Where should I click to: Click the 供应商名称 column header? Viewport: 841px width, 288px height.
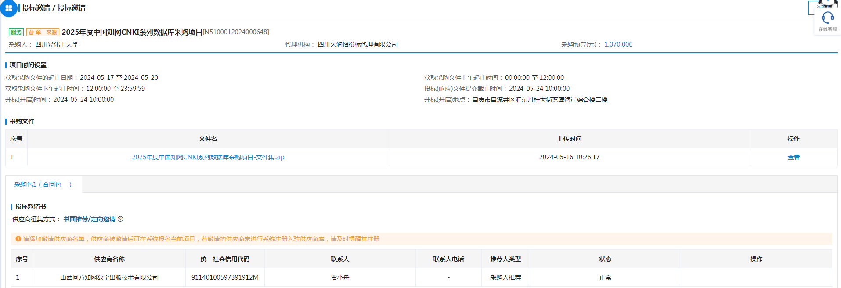tap(109, 259)
